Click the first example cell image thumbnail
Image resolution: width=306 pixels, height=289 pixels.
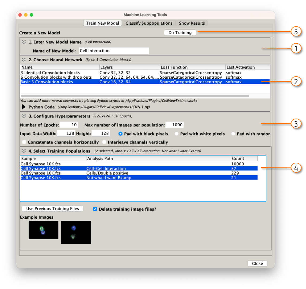click(x=43, y=230)
